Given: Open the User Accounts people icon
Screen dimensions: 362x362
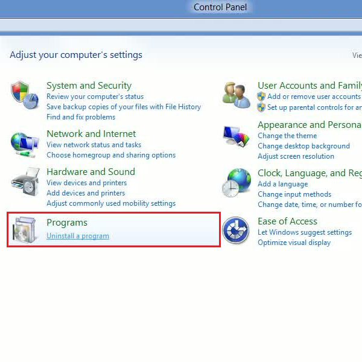Looking at the screenshot, I should pyautogui.click(x=237, y=95).
